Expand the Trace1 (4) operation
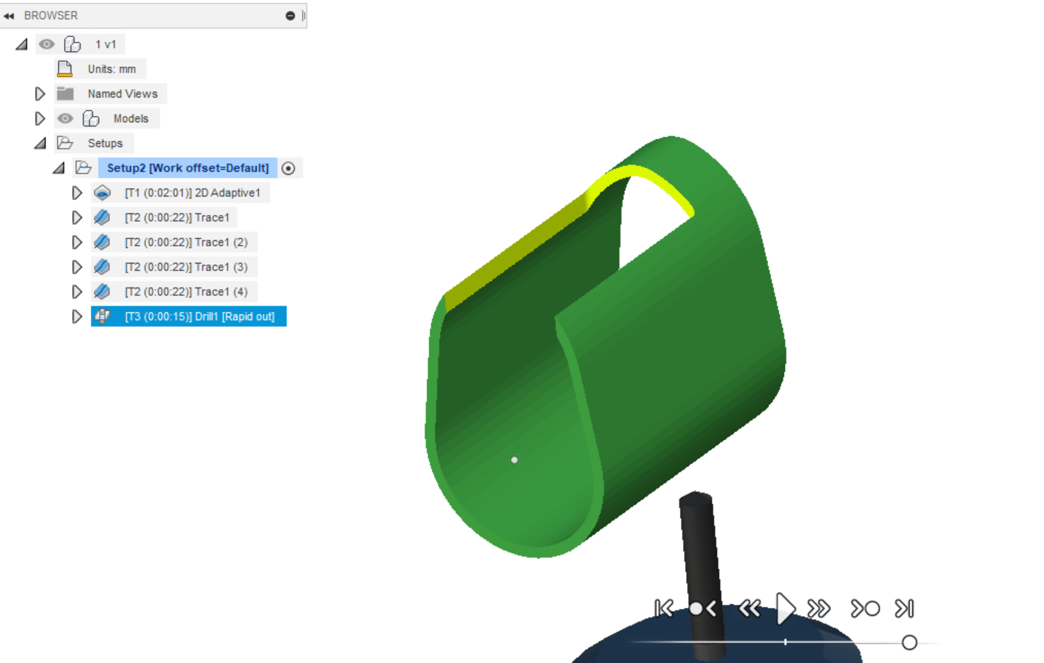Screen dimensions: 1044x663 pyautogui.click(x=77, y=292)
